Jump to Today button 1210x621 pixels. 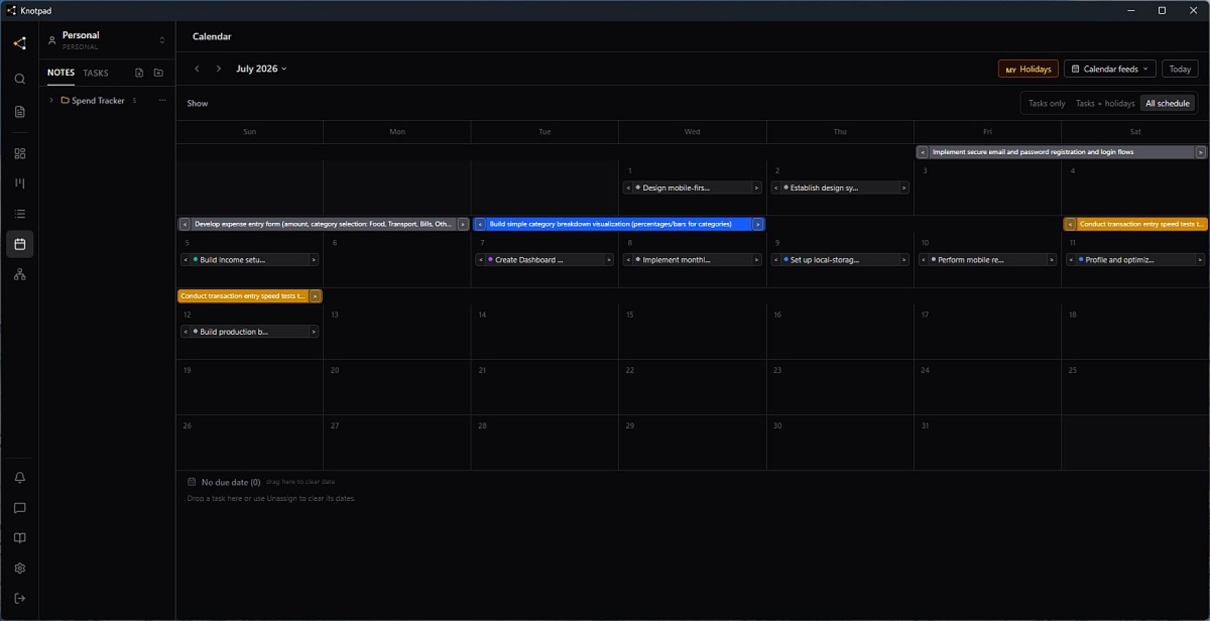(1180, 69)
